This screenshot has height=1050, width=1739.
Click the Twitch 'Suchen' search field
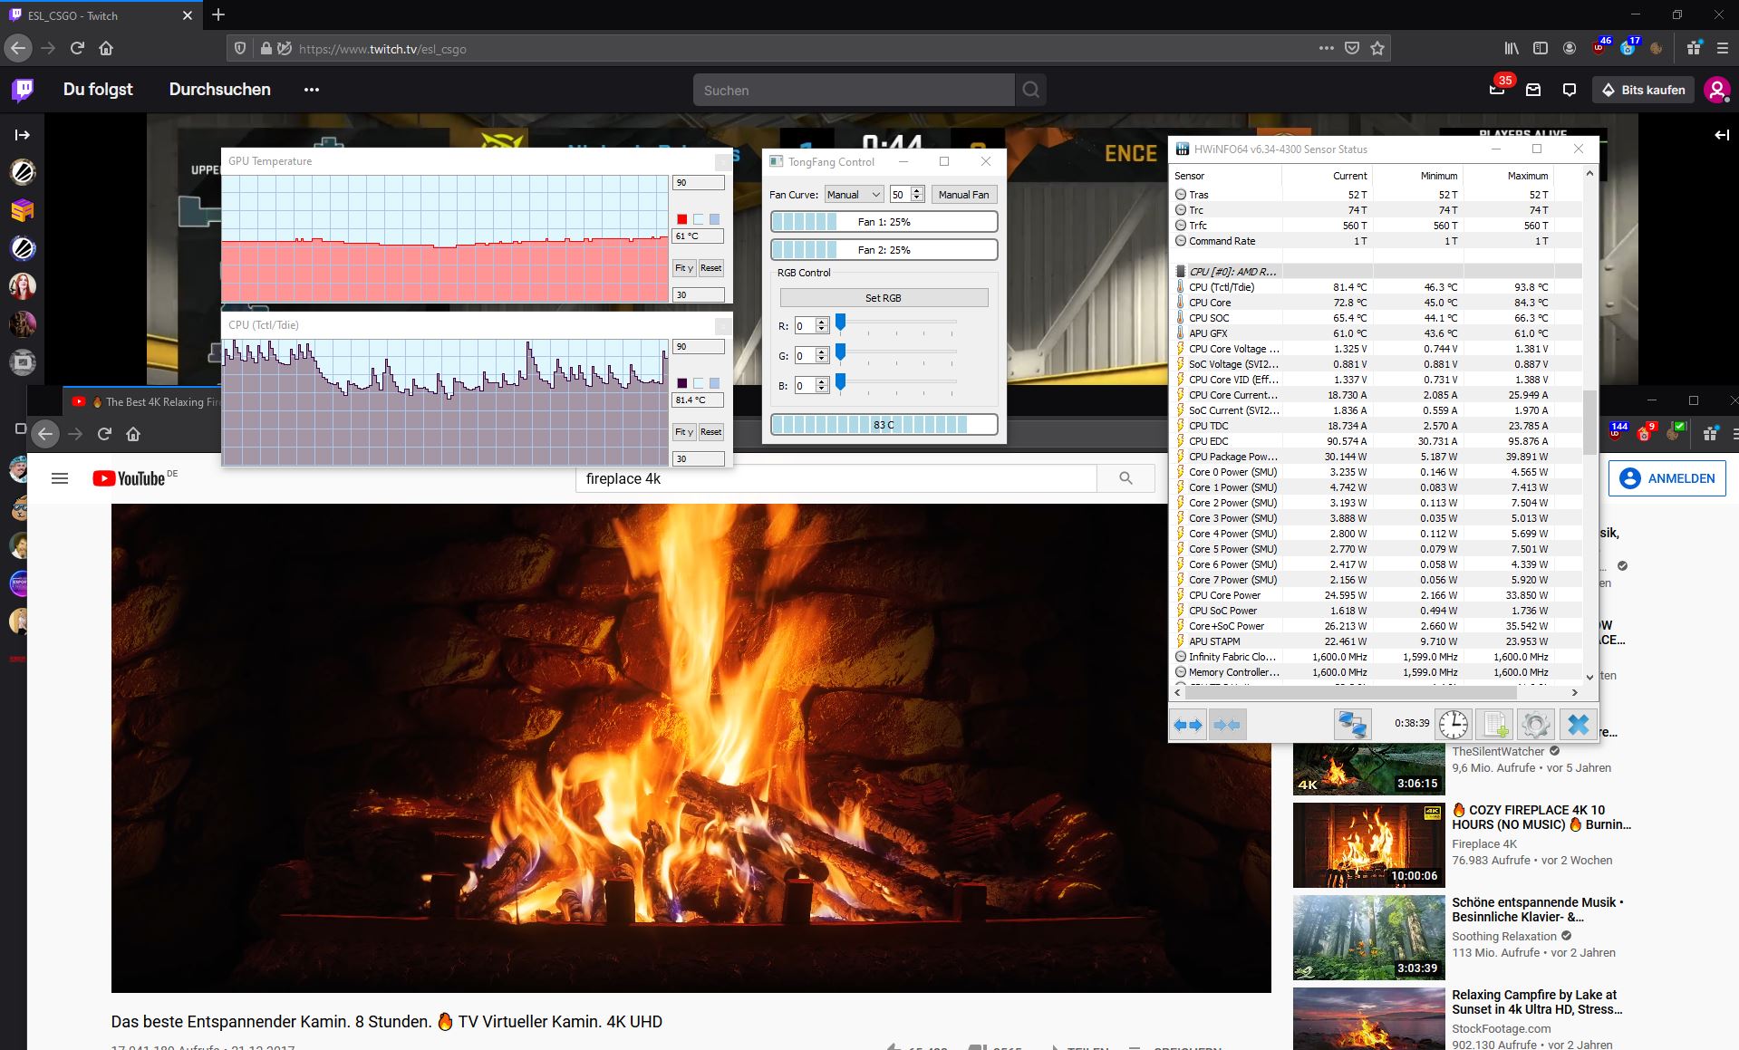point(854,90)
